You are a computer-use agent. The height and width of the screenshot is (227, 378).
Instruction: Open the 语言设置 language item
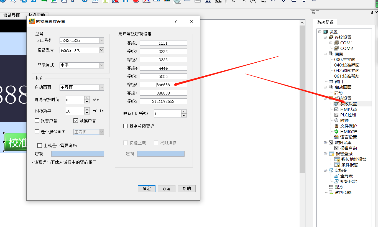348,137
